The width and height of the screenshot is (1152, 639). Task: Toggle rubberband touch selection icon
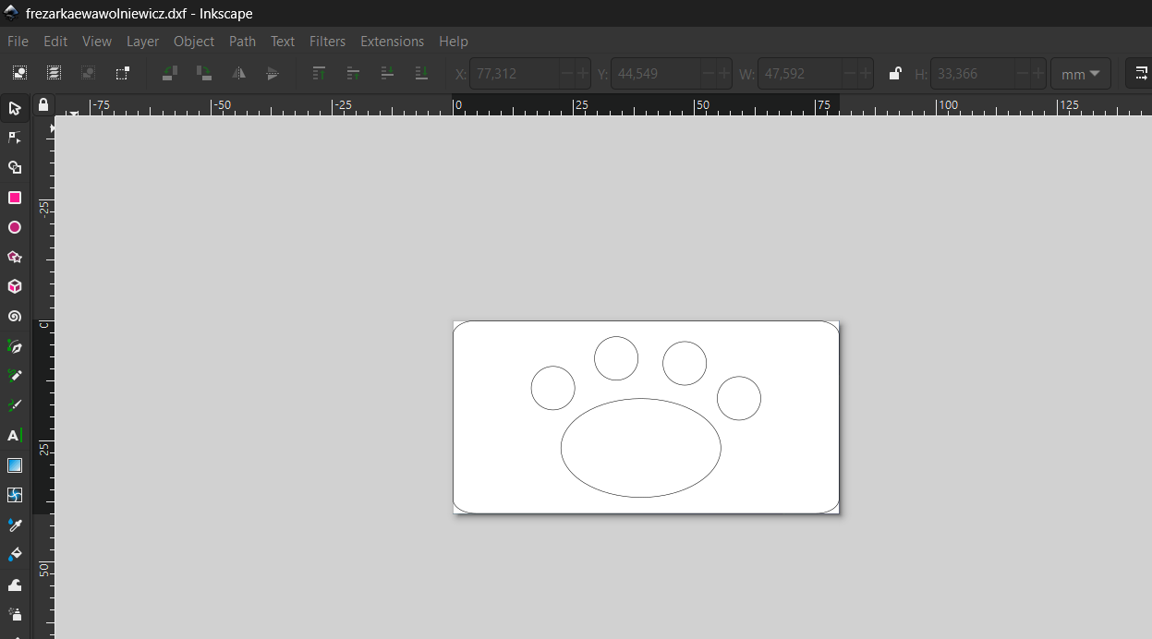tap(122, 73)
